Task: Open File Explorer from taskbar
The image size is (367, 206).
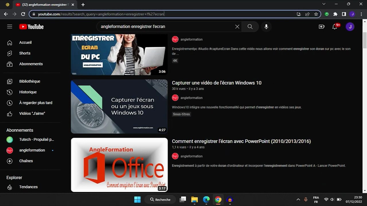Action: [195, 199]
